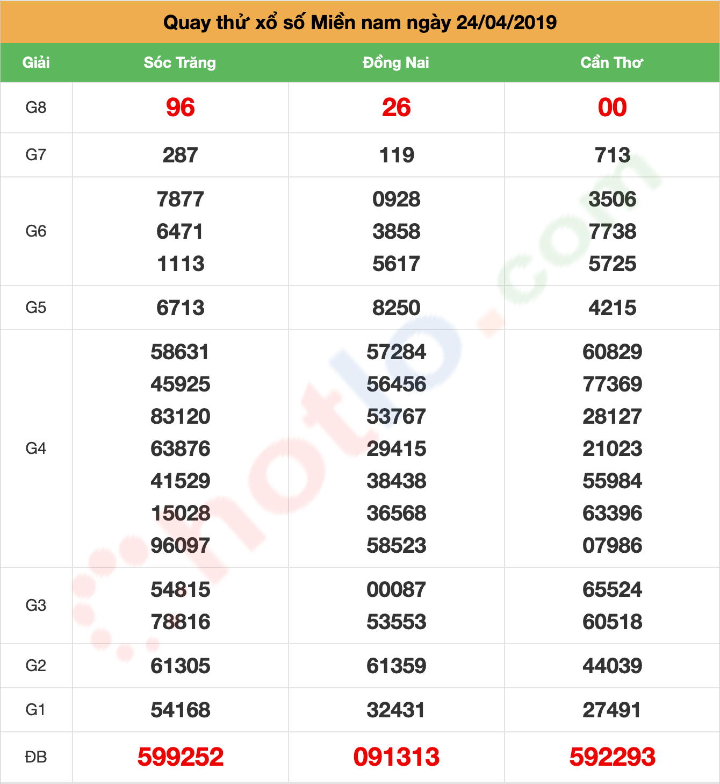Click G4 value 56456
The height and width of the screenshot is (784, 720).
click(397, 384)
